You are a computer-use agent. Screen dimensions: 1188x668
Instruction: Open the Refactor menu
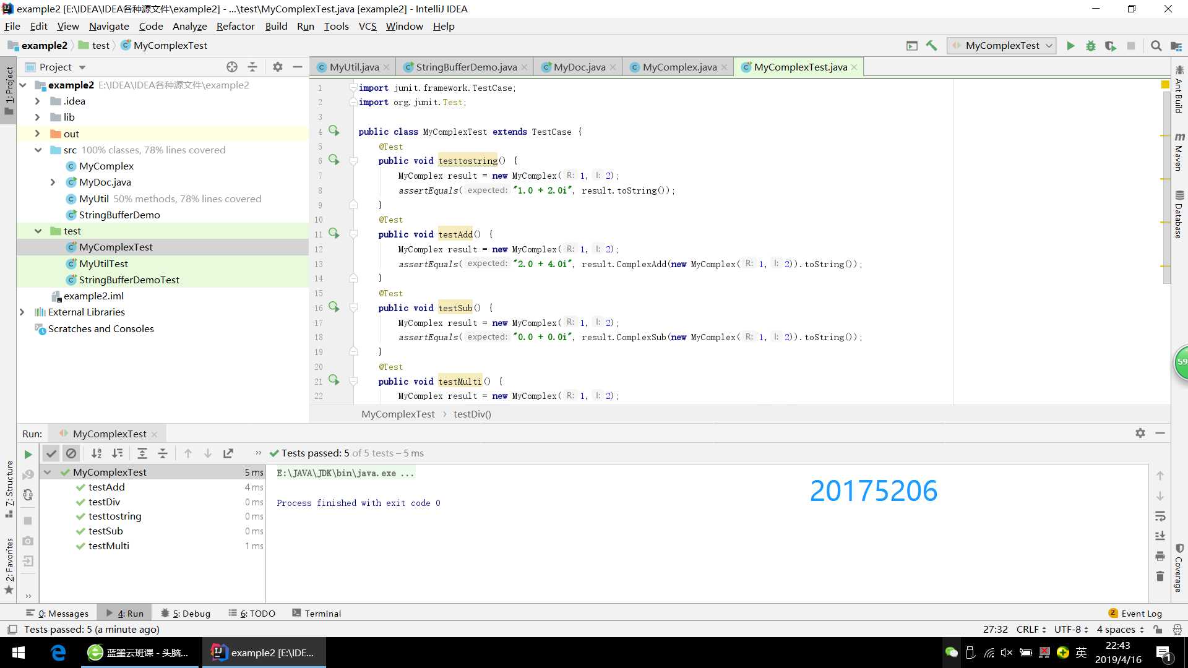coord(235,26)
